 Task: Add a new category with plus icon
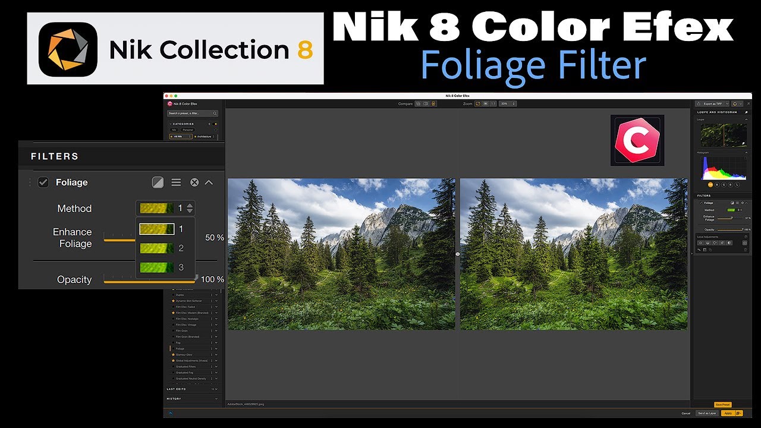tap(209, 124)
